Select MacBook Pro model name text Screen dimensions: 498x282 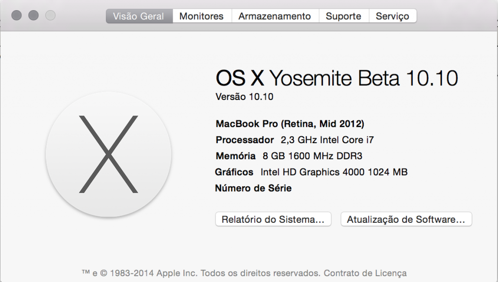point(290,124)
